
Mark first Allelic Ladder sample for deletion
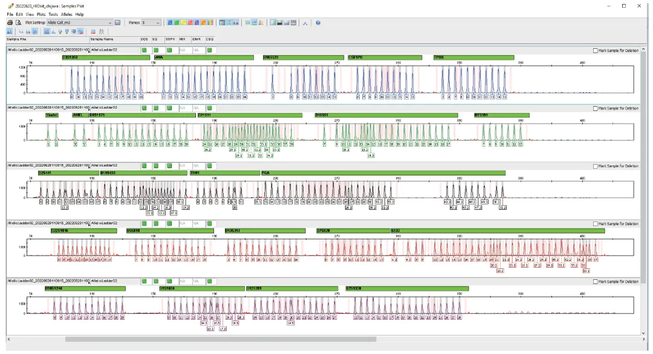(x=595, y=50)
